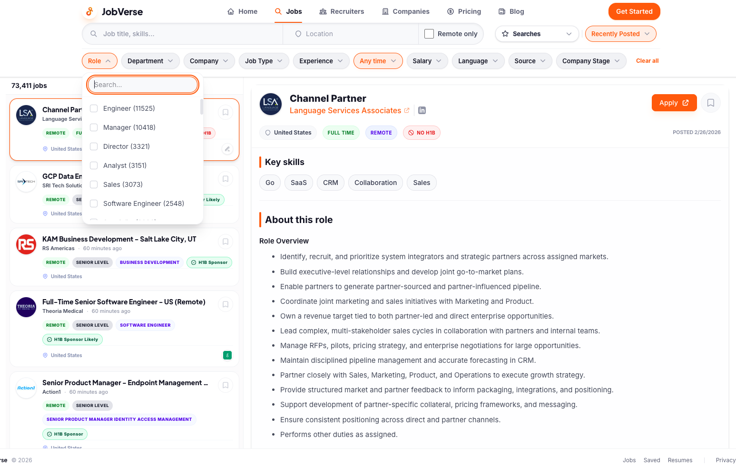The width and height of the screenshot is (736, 466).
Task: Open the Salary filter dropdown
Action: [x=427, y=61]
